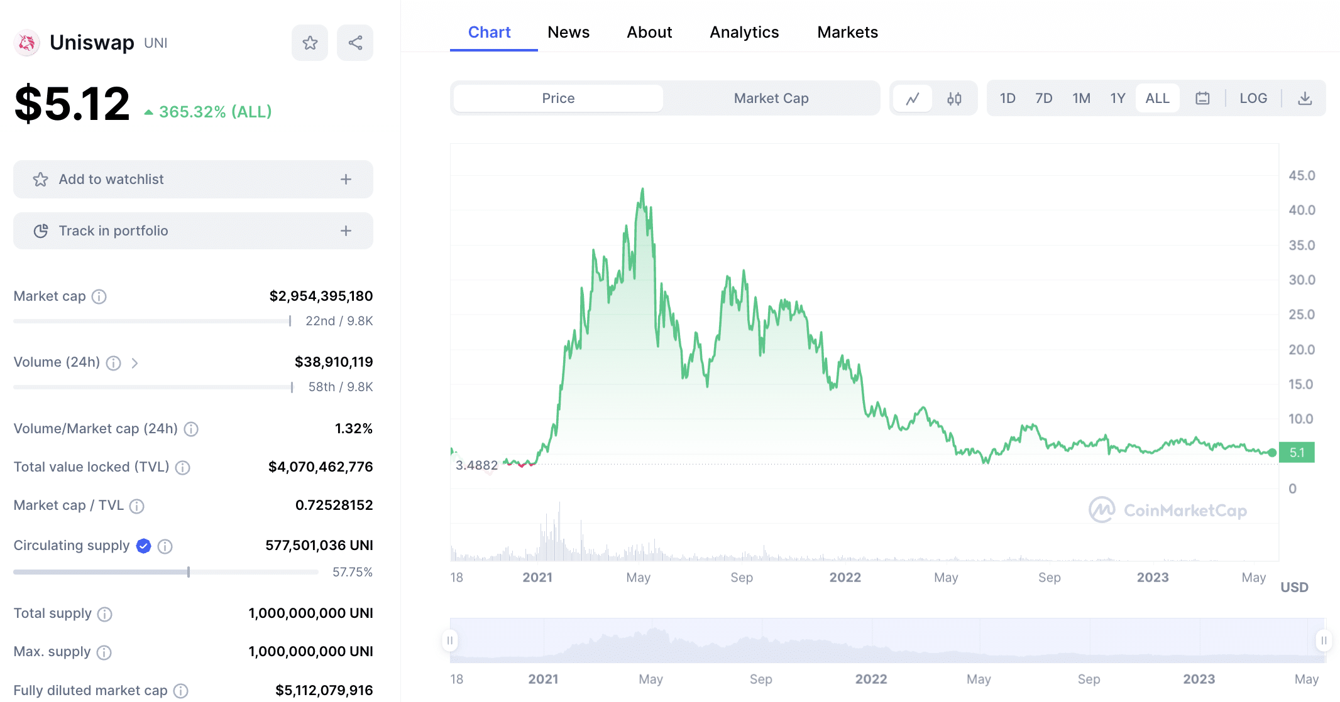Select the 1Y time range
1340x702 pixels.
(x=1118, y=99)
